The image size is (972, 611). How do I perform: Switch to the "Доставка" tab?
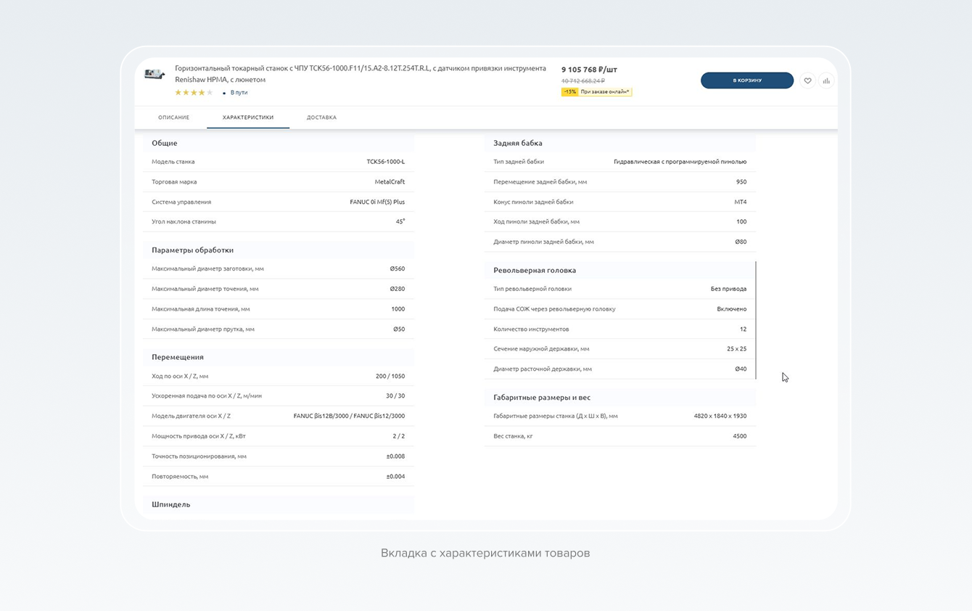[321, 118]
